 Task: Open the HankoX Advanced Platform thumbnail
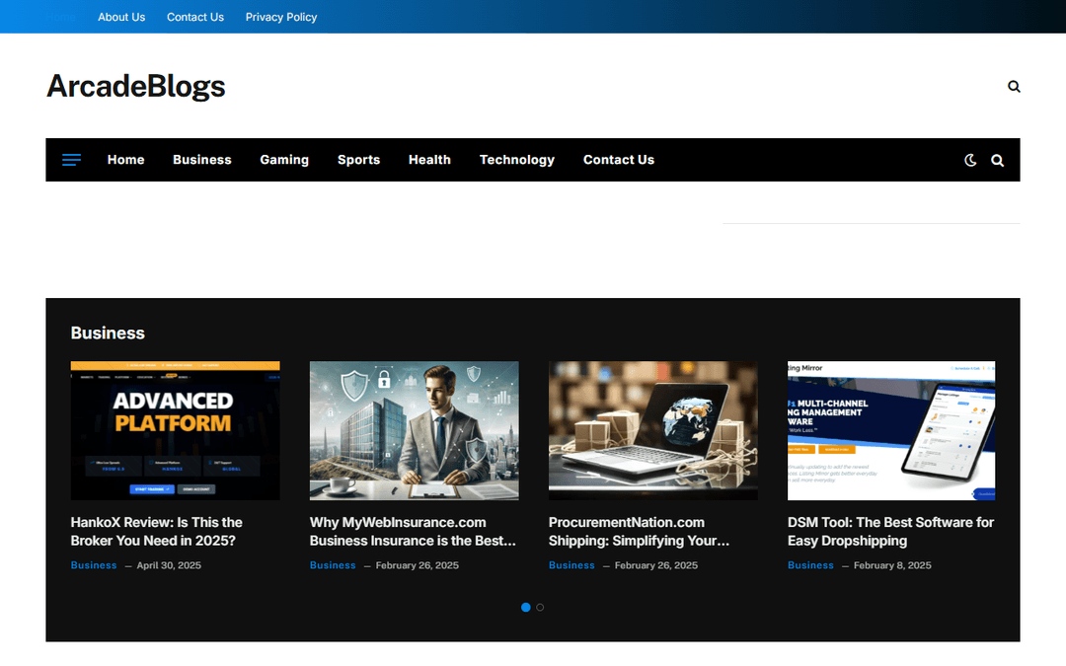coord(176,431)
